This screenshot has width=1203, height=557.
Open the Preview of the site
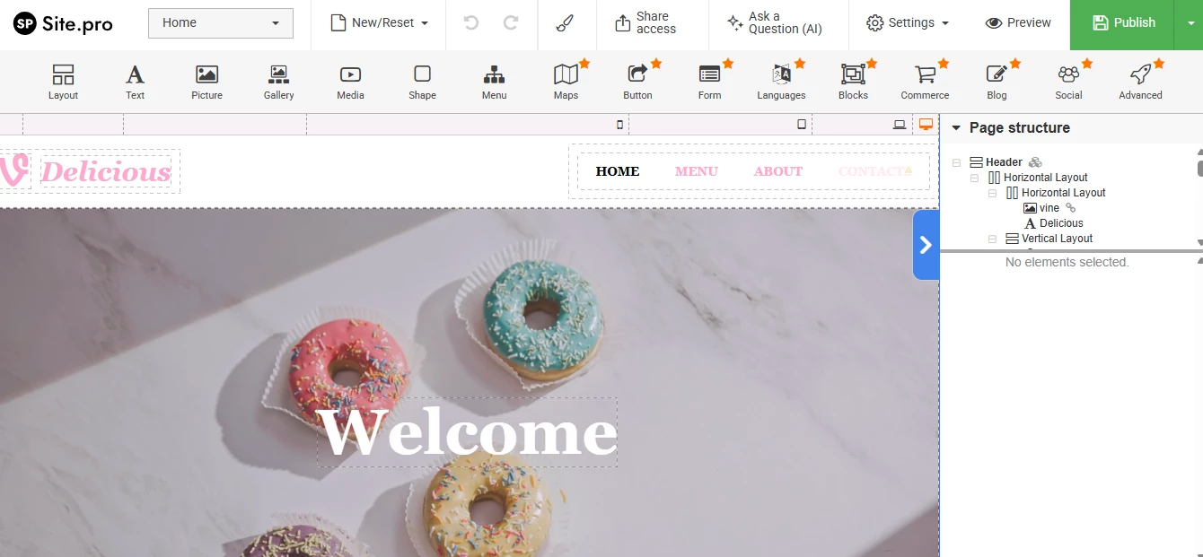(x=1018, y=24)
